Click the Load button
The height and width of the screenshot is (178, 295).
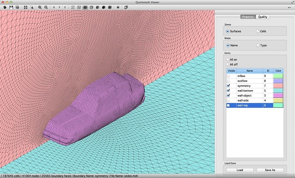(x=240, y=170)
